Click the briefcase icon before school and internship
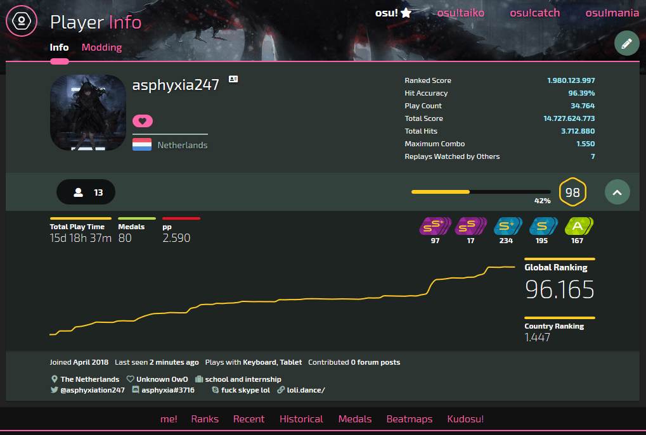The height and width of the screenshot is (435, 646). click(x=200, y=379)
